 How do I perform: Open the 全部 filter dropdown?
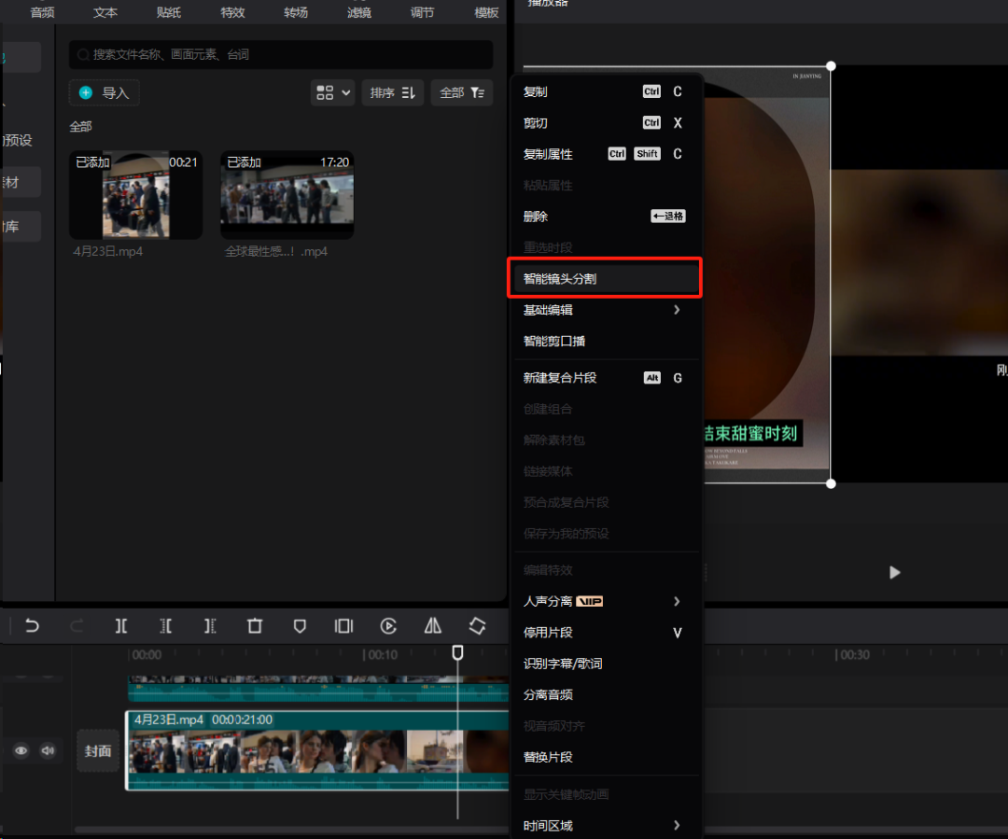pos(462,92)
